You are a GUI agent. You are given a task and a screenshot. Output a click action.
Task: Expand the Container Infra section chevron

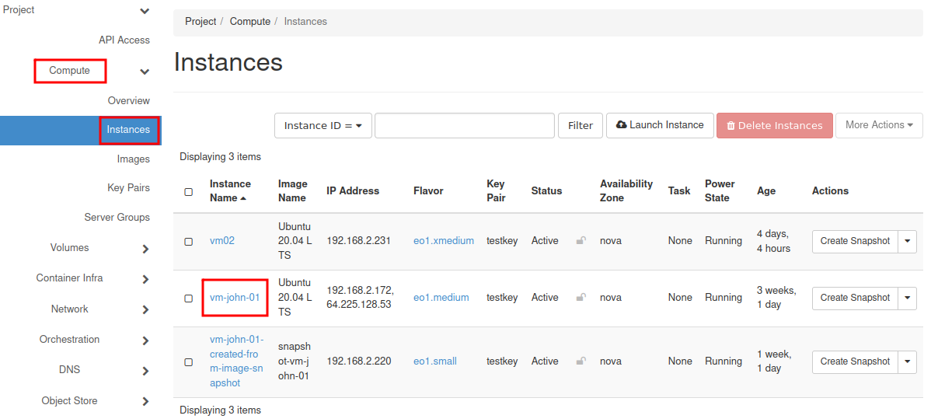pyautogui.click(x=145, y=279)
